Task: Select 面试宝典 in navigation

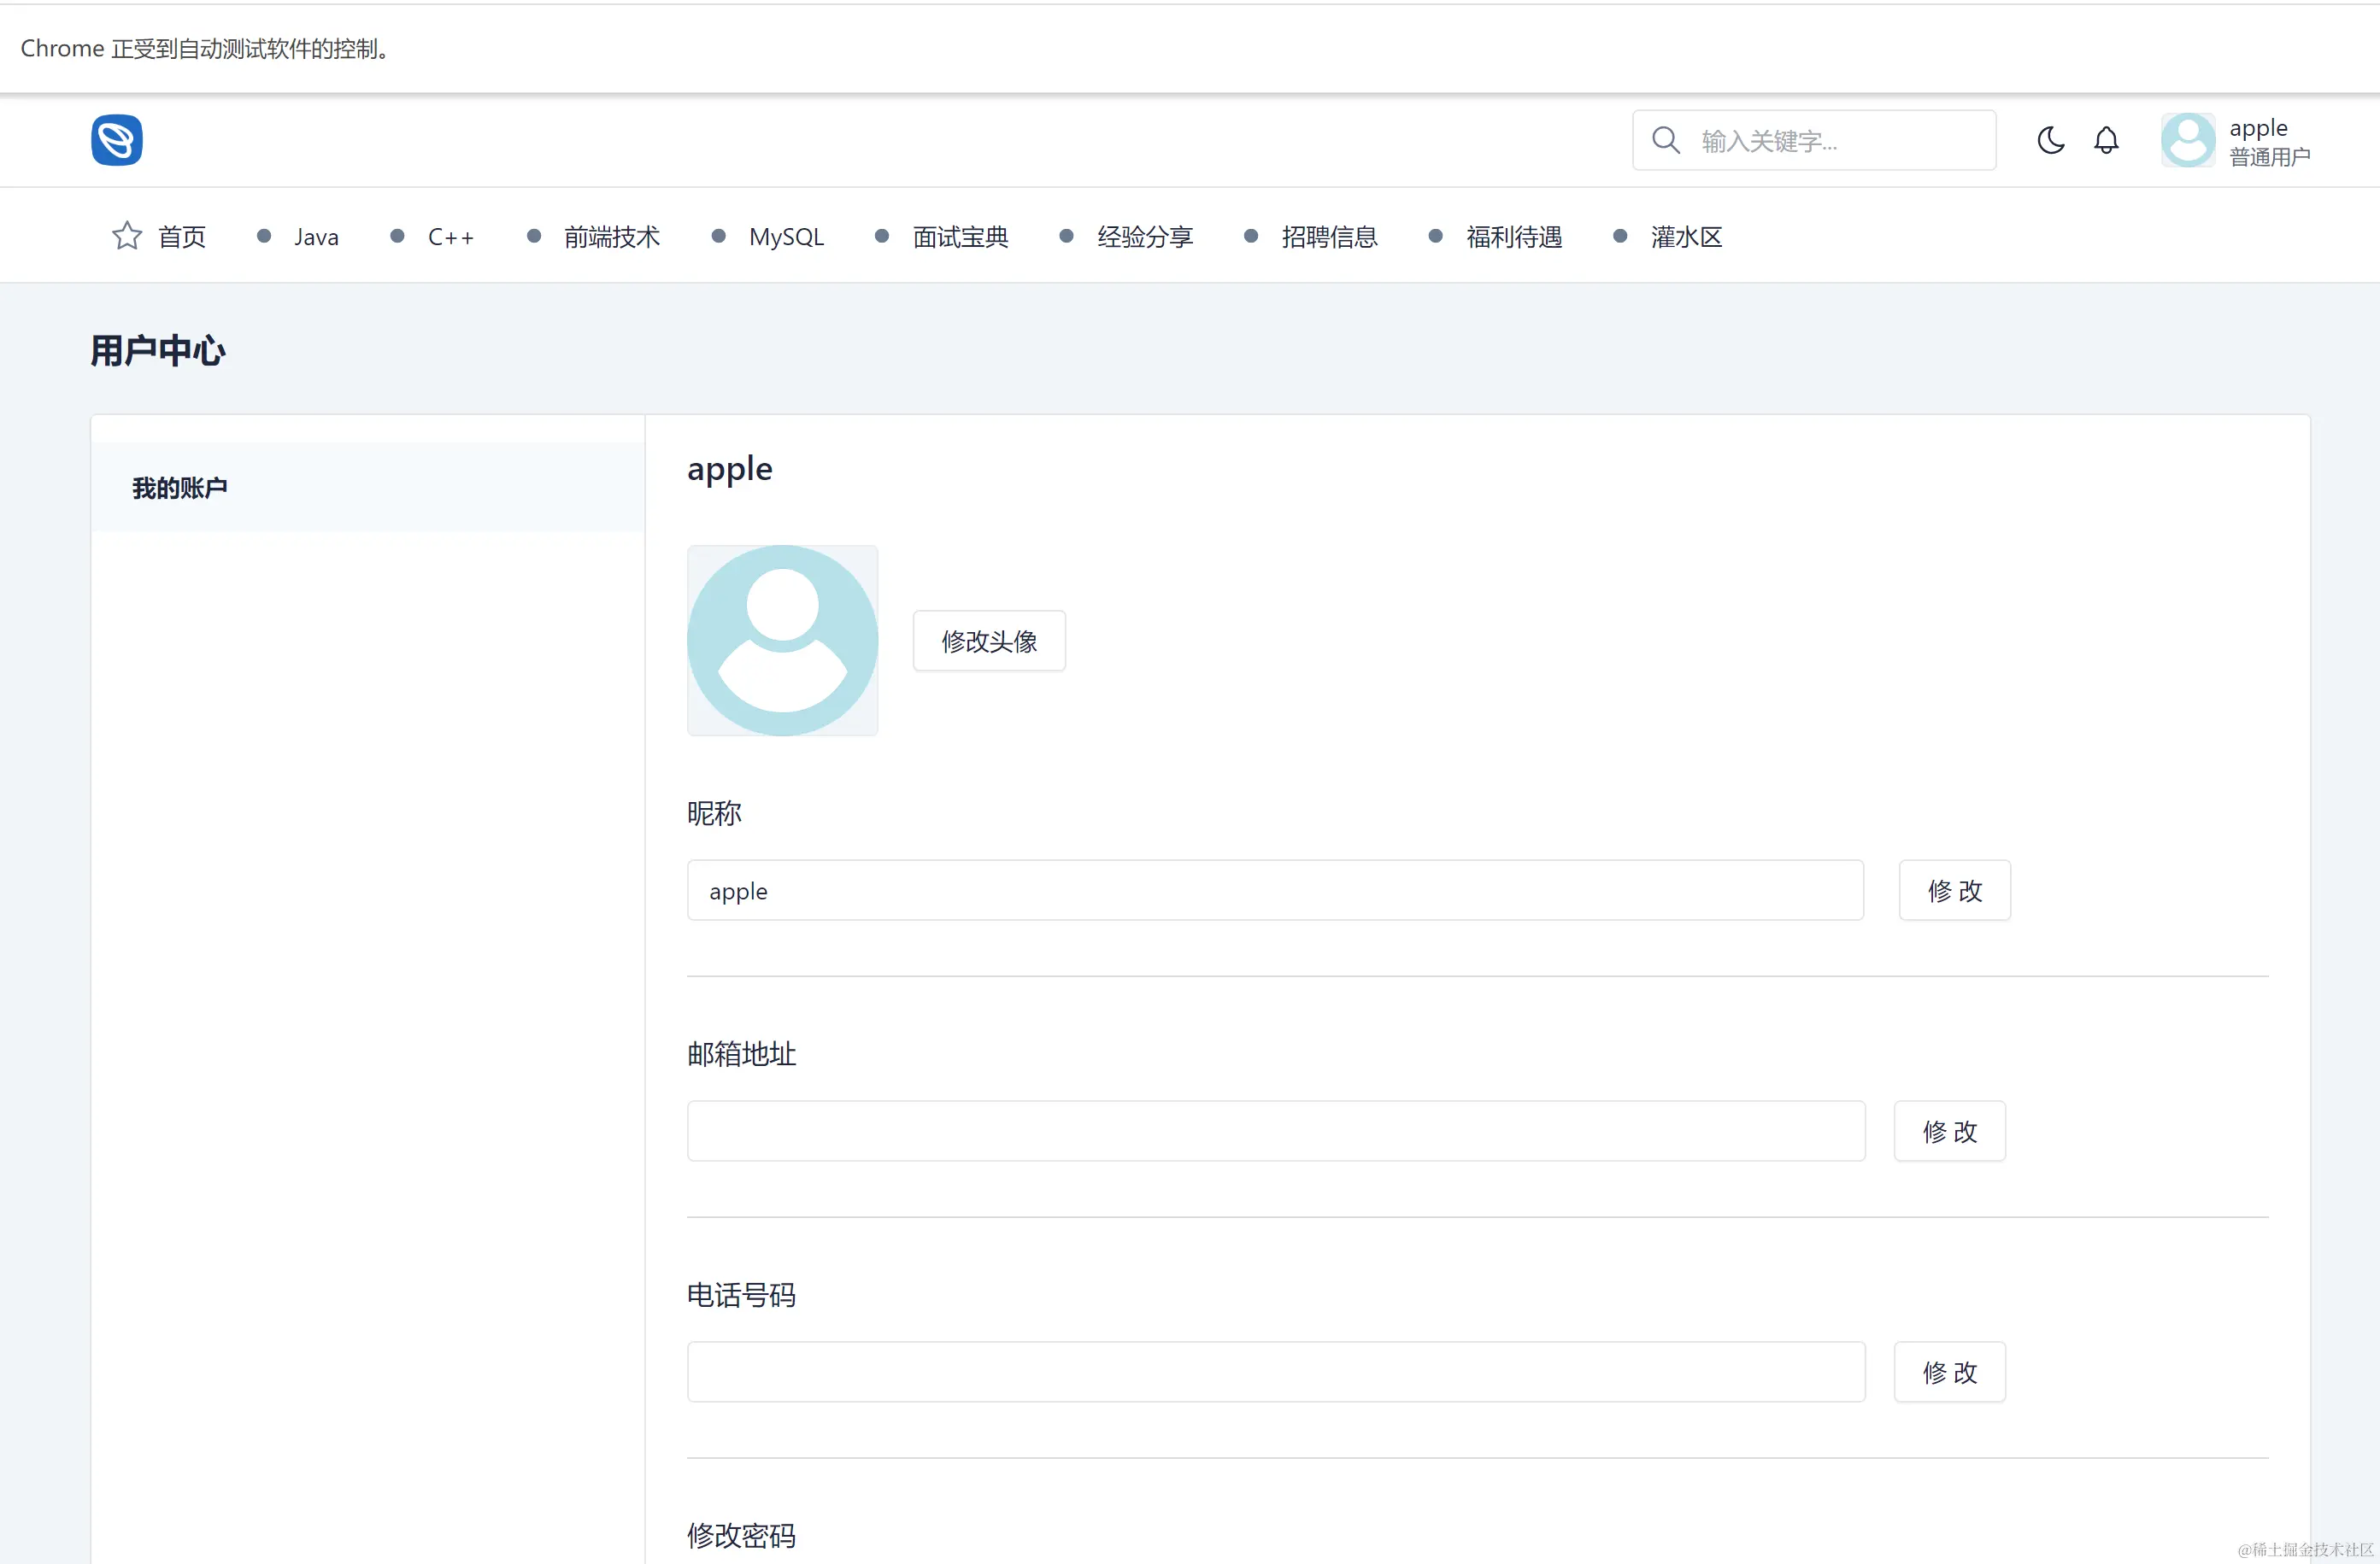Action: 960,237
